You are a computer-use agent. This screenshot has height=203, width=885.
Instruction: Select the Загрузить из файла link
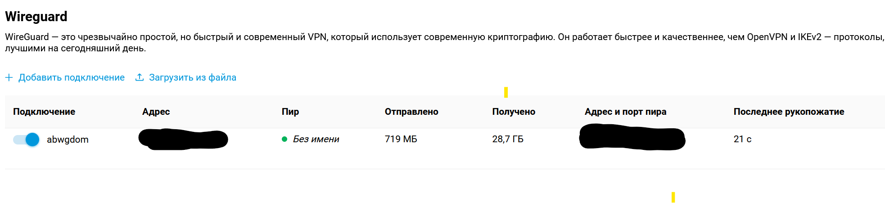[193, 77]
